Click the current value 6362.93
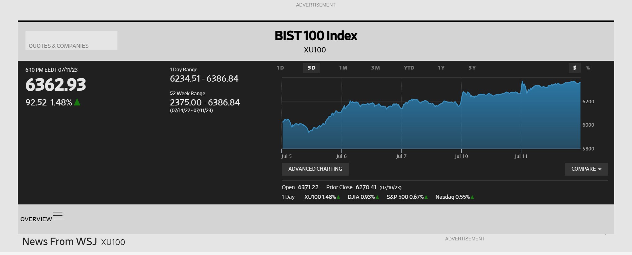Viewport: 632px width, 255px height. coord(56,85)
